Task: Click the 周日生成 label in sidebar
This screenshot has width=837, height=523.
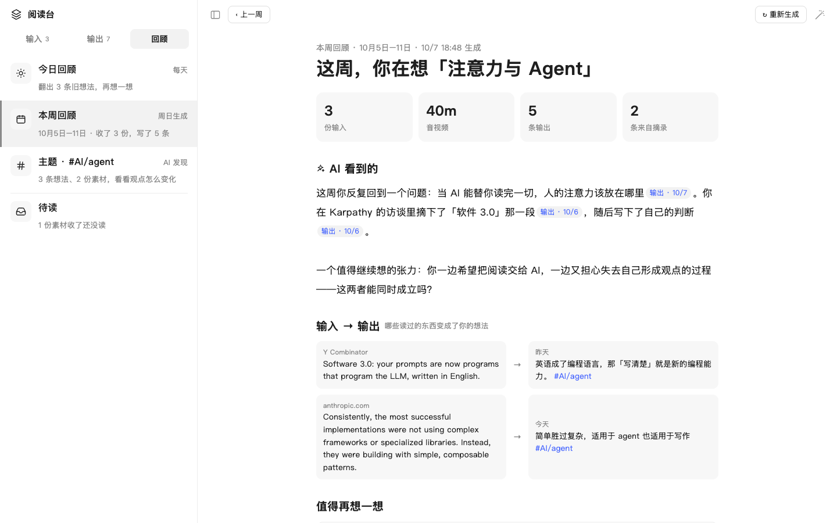Action: [x=173, y=116]
